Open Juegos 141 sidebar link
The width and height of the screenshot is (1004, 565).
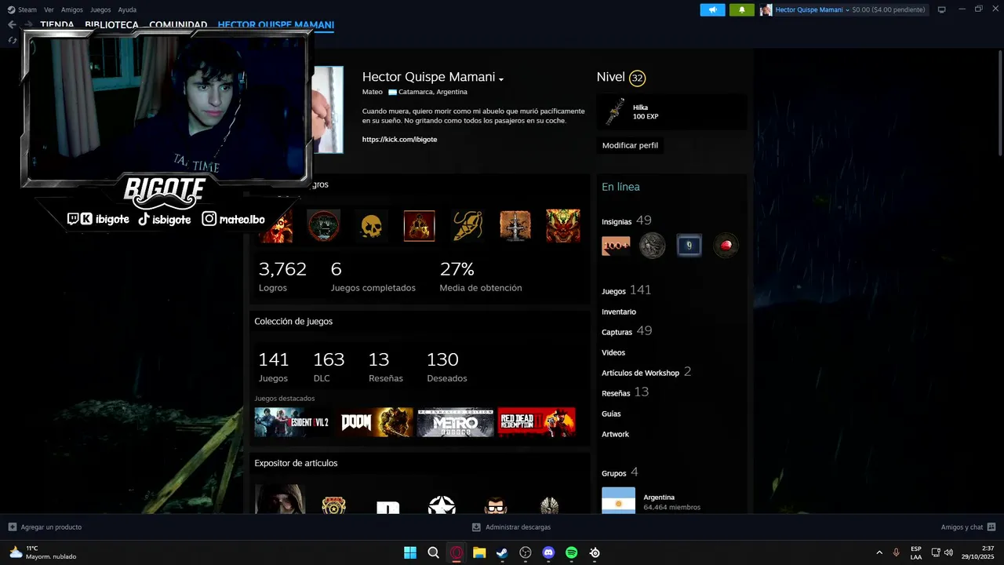[x=627, y=290]
